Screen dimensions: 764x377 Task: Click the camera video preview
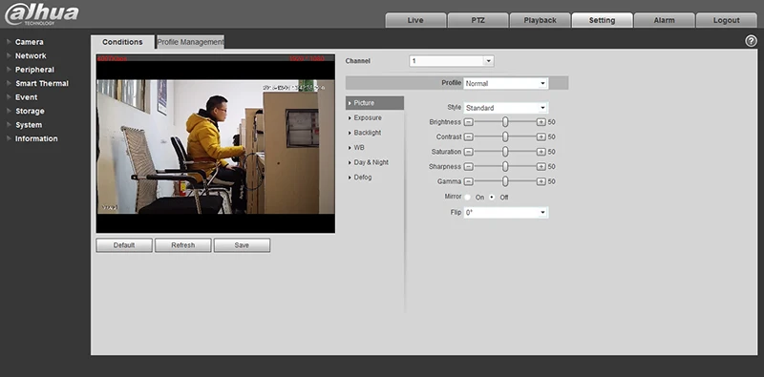point(216,144)
